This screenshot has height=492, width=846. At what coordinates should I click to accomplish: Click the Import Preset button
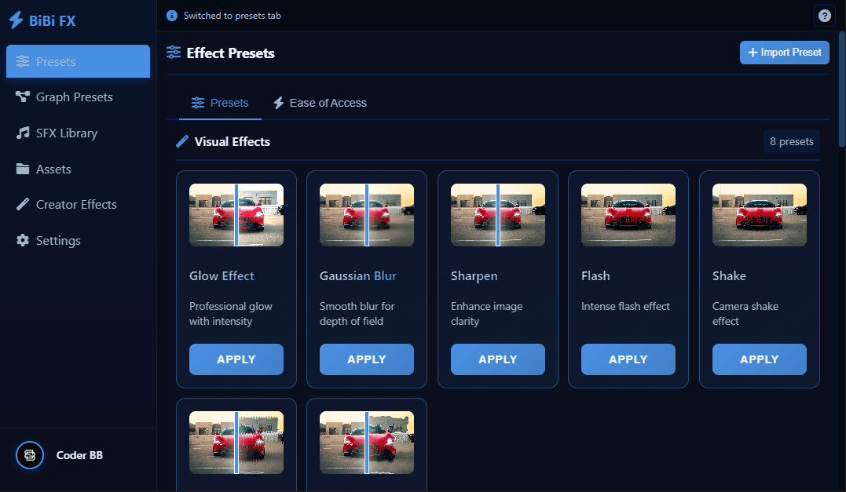click(784, 52)
